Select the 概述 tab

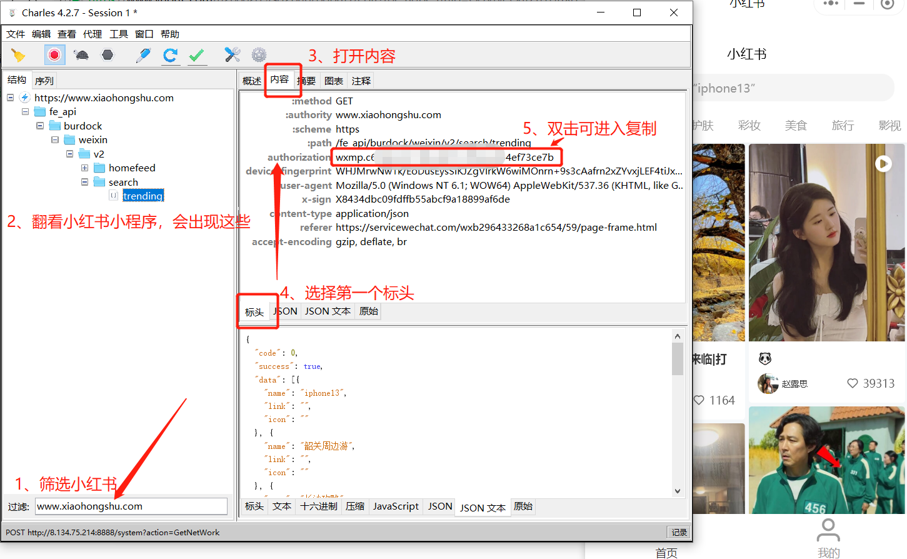tap(252, 81)
